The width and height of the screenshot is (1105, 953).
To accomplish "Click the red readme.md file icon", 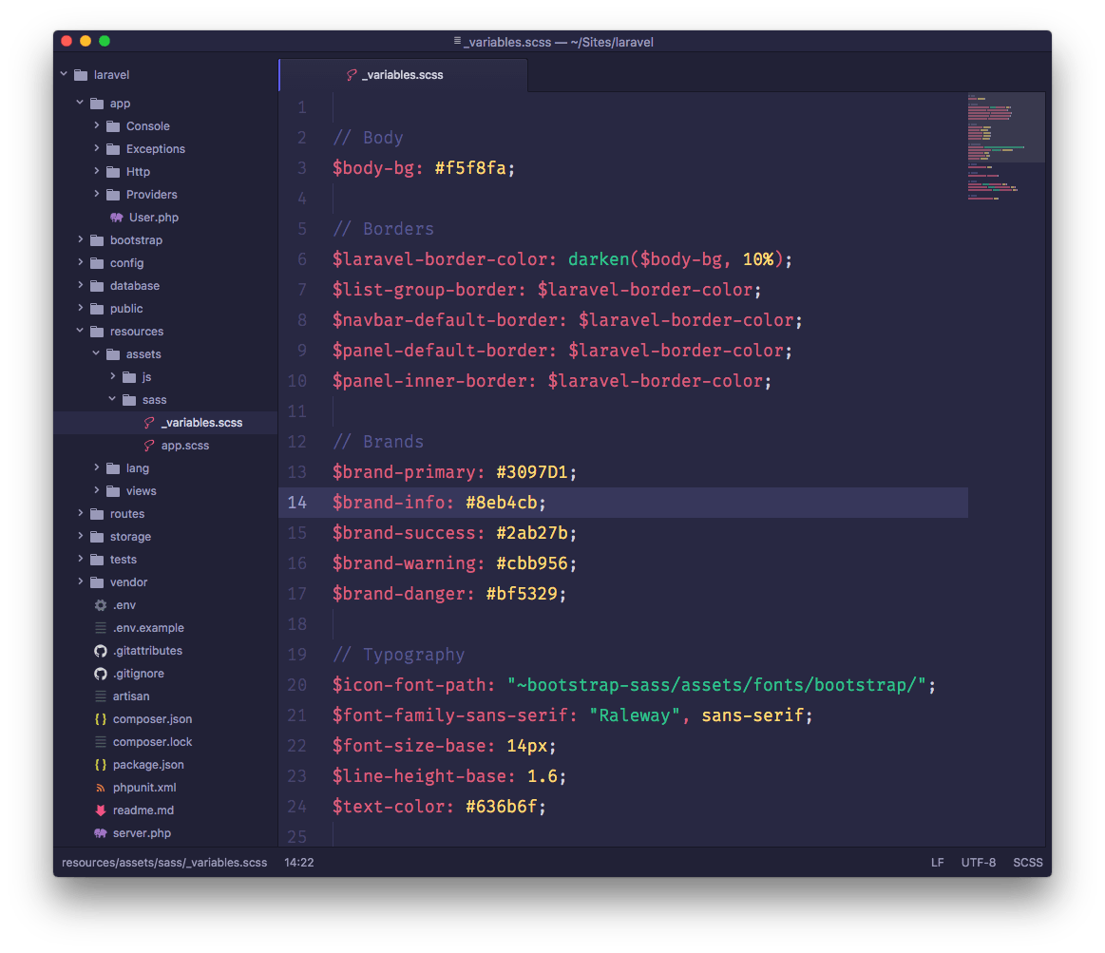I will 99,810.
